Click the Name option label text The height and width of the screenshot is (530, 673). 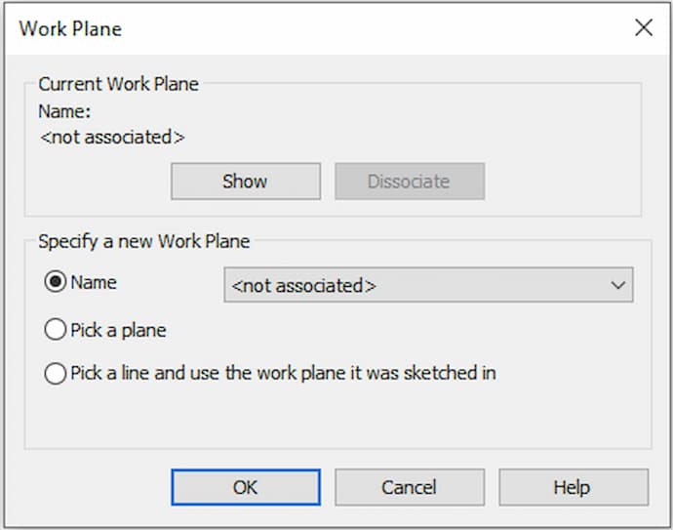tap(94, 282)
